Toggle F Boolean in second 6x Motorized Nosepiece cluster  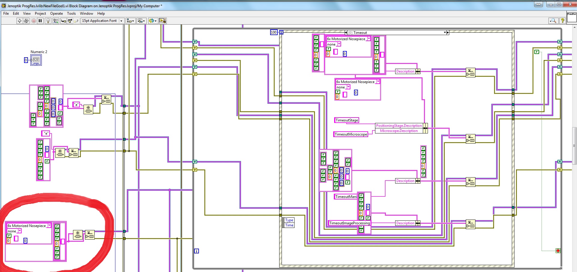tap(338, 92)
